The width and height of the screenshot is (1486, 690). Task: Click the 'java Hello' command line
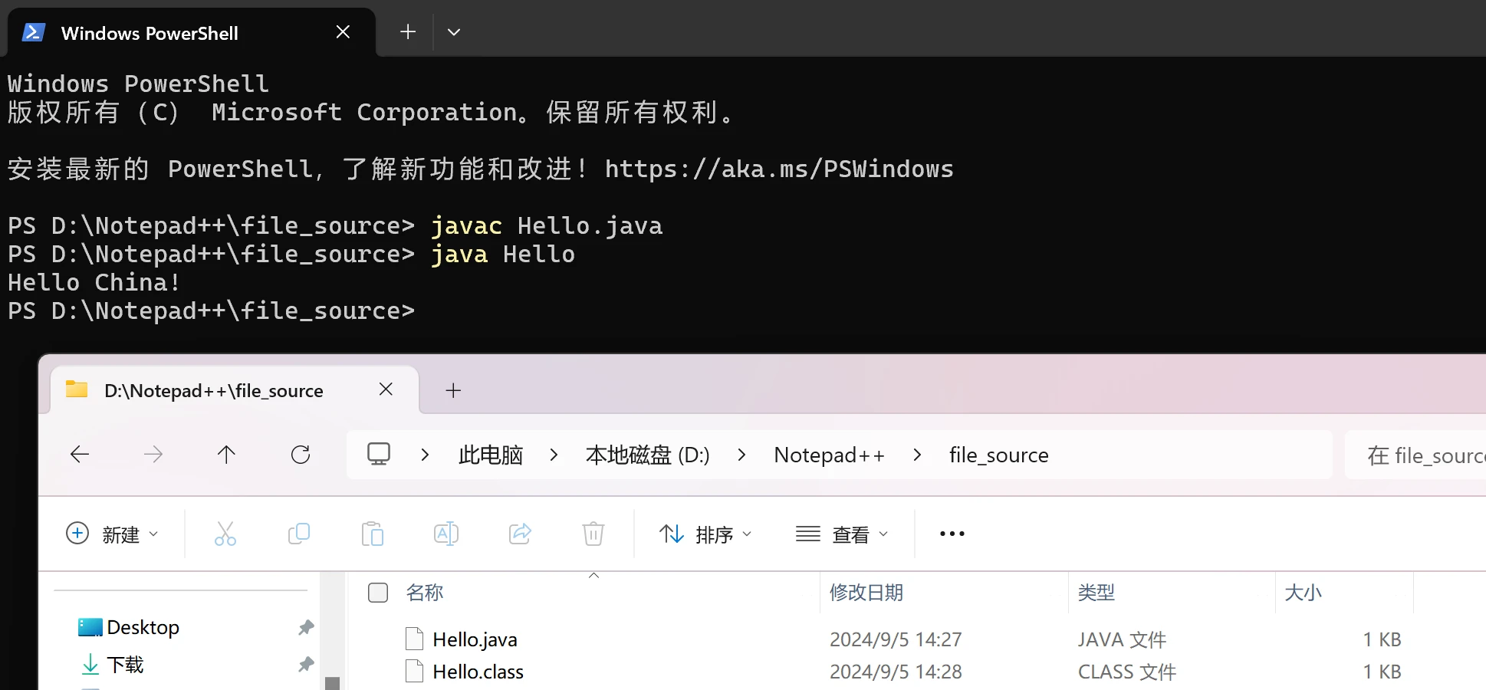(503, 255)
